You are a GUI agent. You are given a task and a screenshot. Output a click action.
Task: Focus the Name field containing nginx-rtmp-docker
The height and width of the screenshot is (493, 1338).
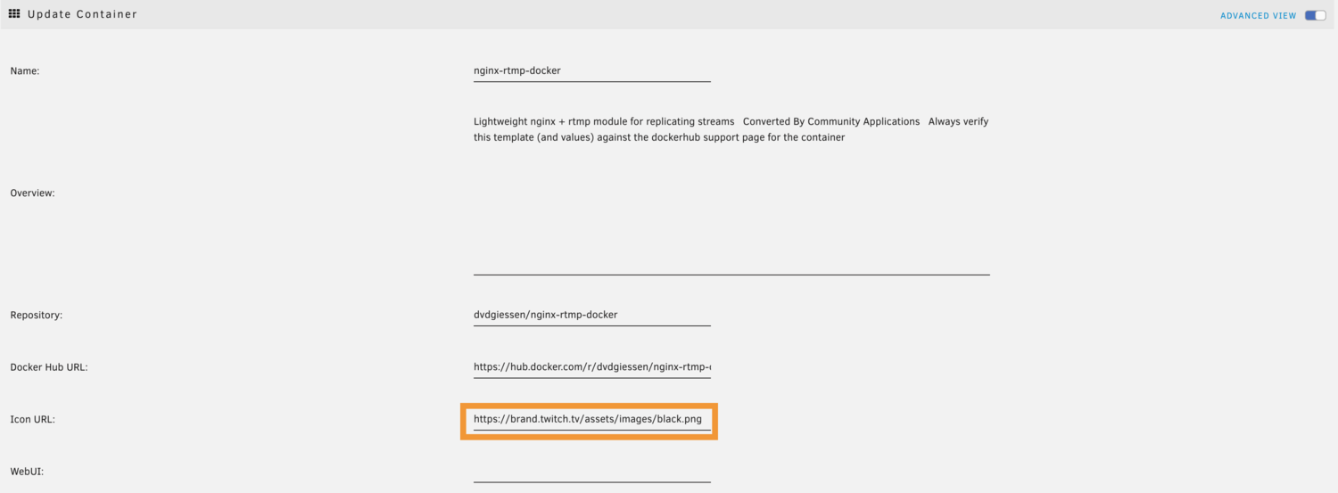click(592, 71)
